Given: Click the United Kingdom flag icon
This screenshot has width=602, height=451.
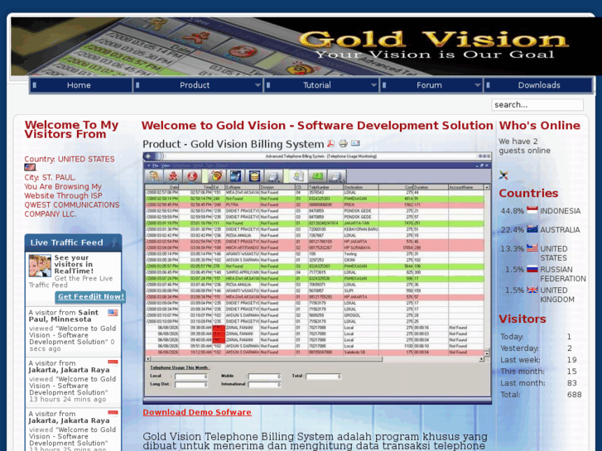Looking at the screenshot, I should pos(532,290).
